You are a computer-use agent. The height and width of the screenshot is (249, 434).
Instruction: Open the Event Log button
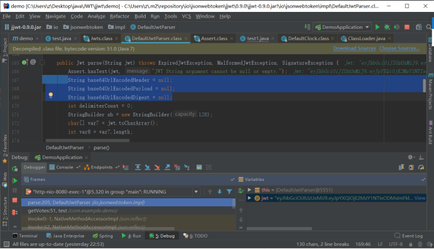click(x=408, y=236)
